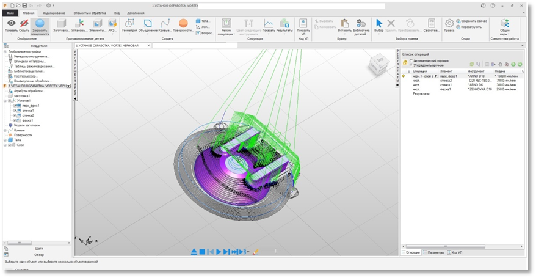The image size is (536, 278).
Task: Click the Геометрия tool icon
Action: 129,23
